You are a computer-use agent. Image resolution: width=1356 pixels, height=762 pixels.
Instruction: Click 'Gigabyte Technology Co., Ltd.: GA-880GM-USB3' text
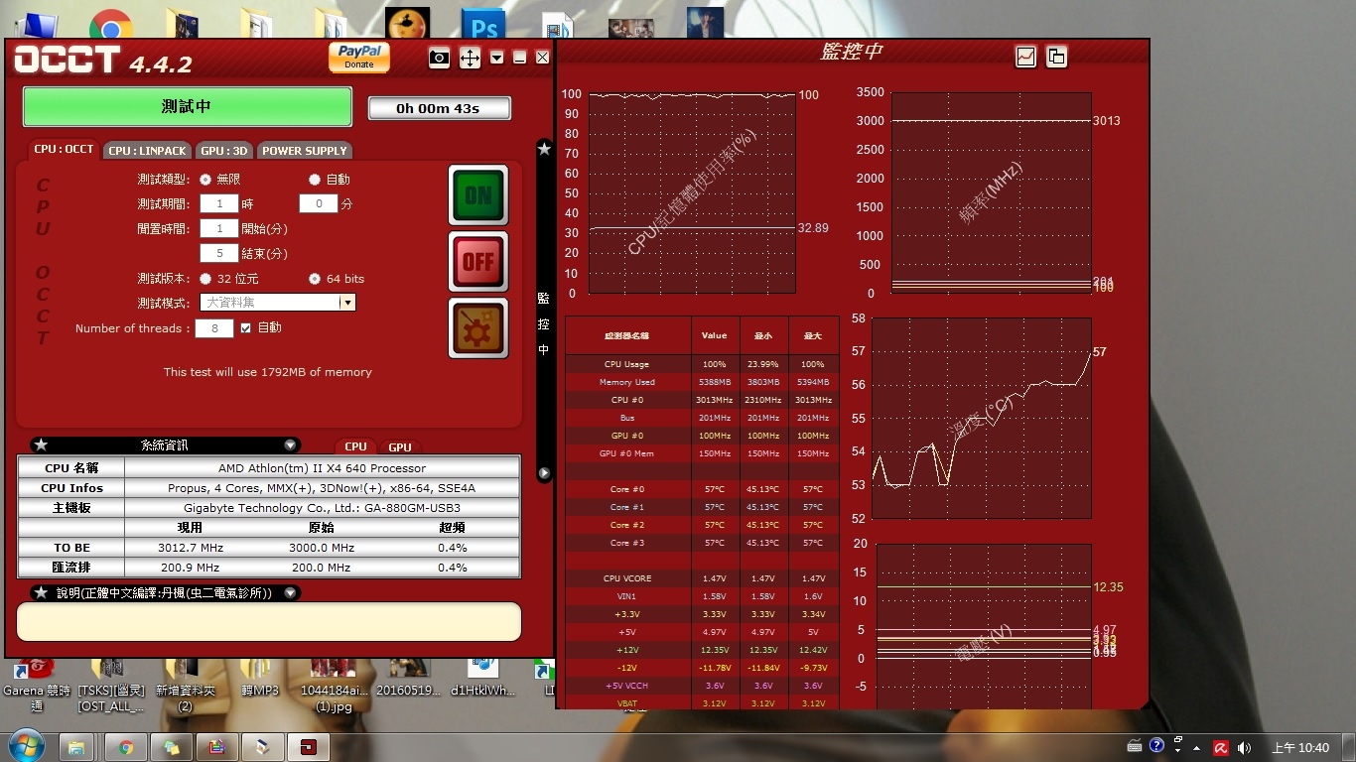(x=323, y=508)
